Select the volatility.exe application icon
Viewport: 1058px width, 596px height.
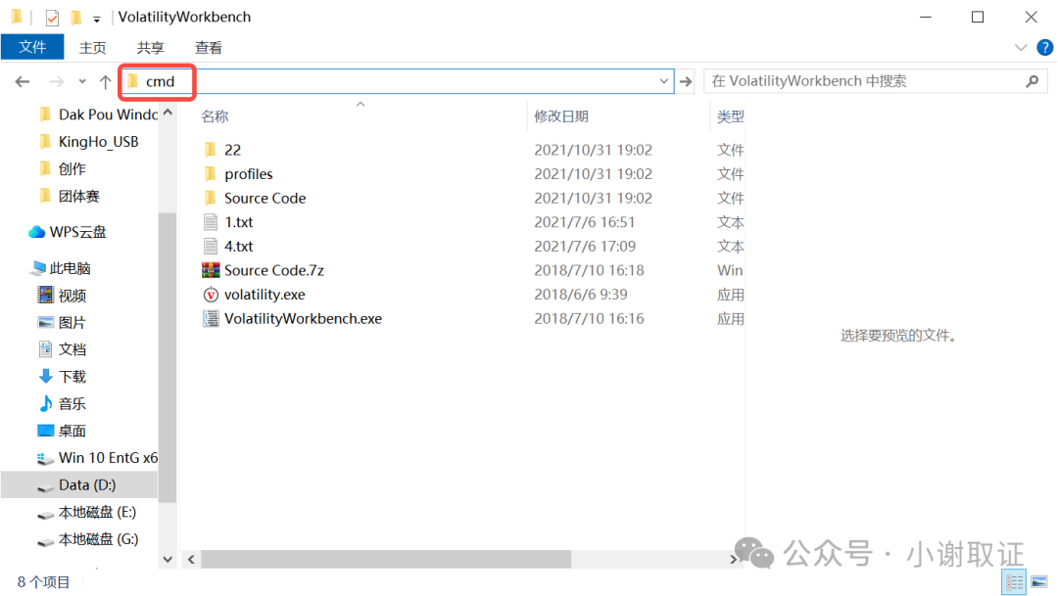click(x=211, y=295)
